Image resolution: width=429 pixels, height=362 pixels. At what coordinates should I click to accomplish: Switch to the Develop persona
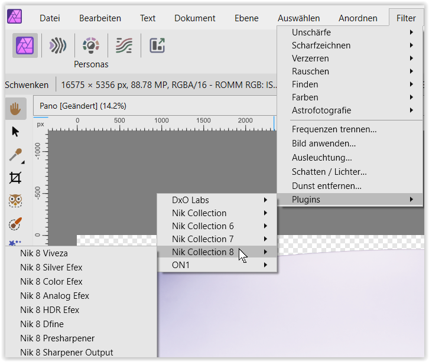pyautogui.click(x=90, y=45)
